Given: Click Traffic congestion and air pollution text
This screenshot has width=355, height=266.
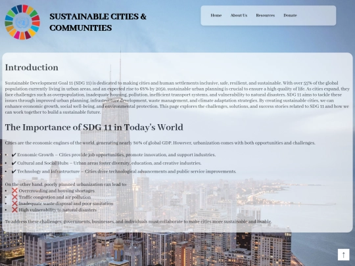Looking at the screenshot, I should [55, 197].
